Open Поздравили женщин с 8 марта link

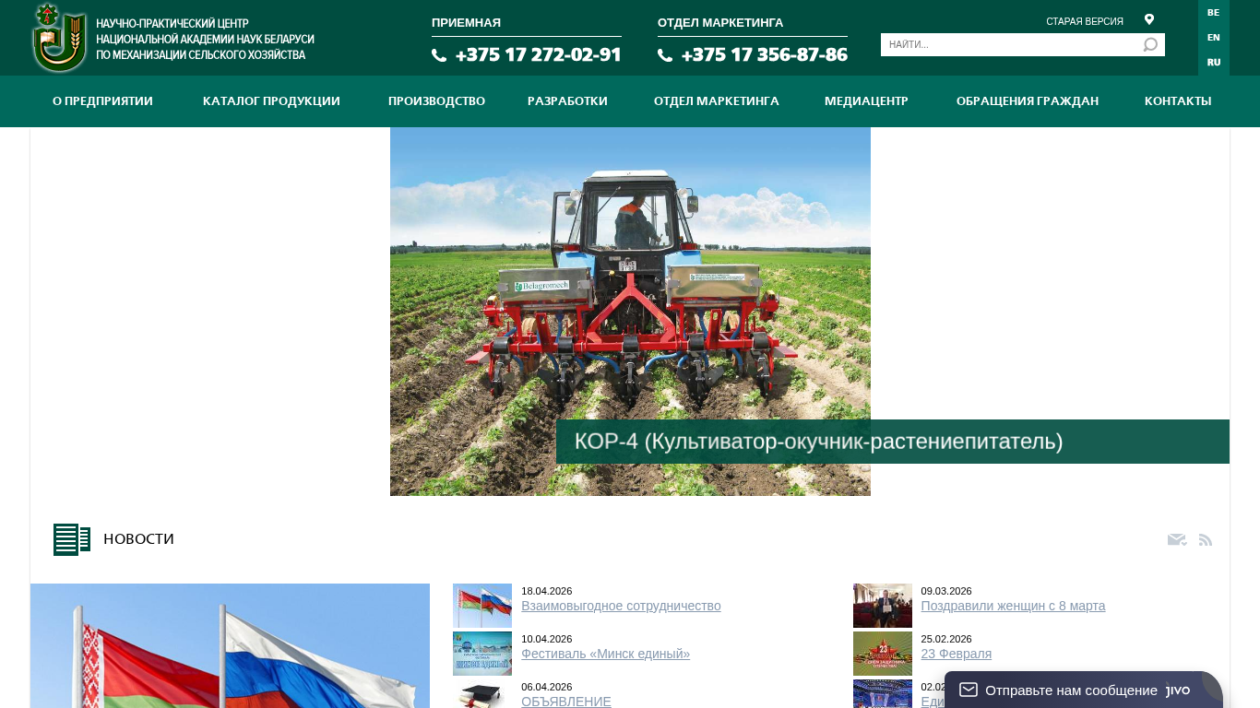[1013, 606]
